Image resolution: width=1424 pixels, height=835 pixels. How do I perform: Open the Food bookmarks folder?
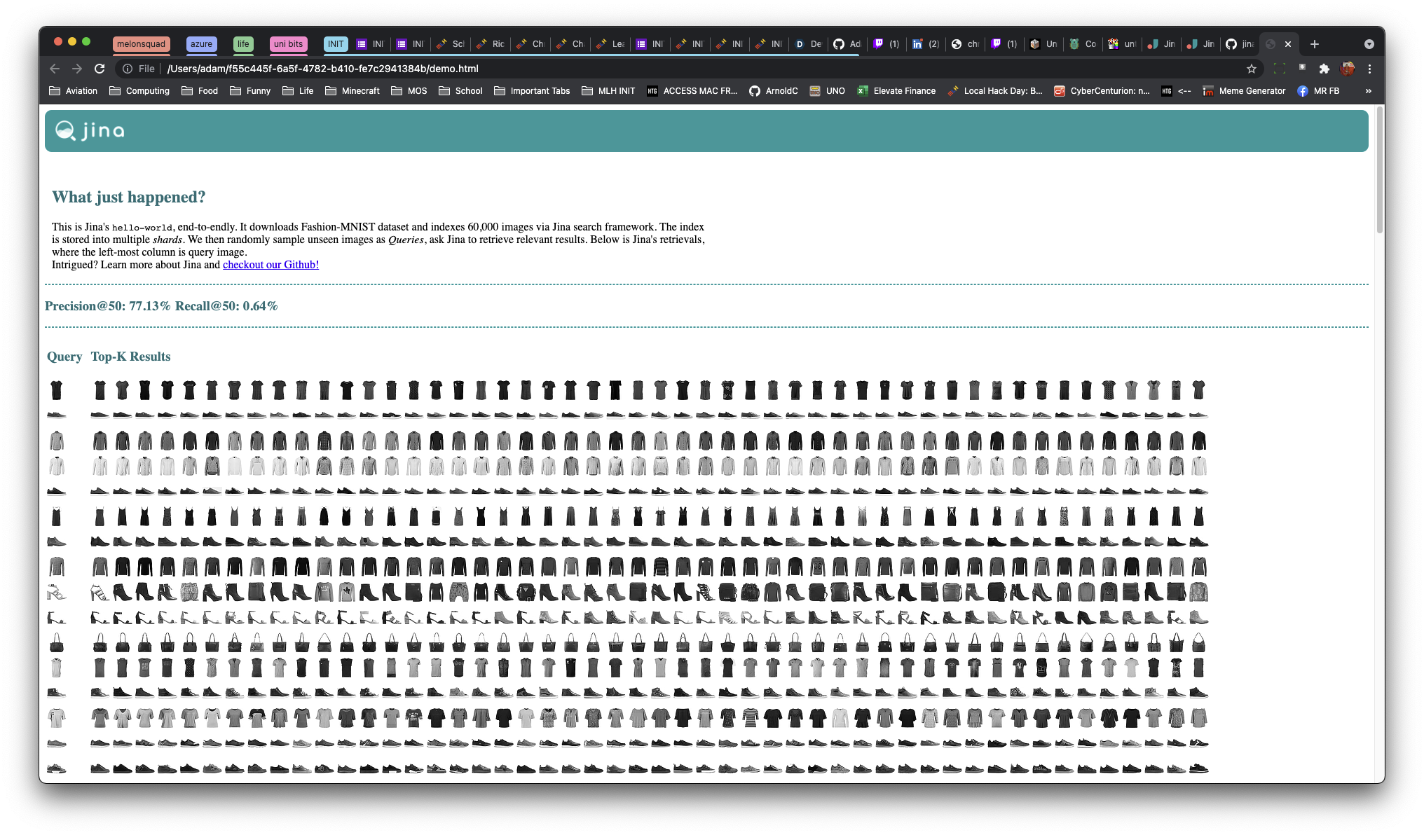click(x=200, y=91)
